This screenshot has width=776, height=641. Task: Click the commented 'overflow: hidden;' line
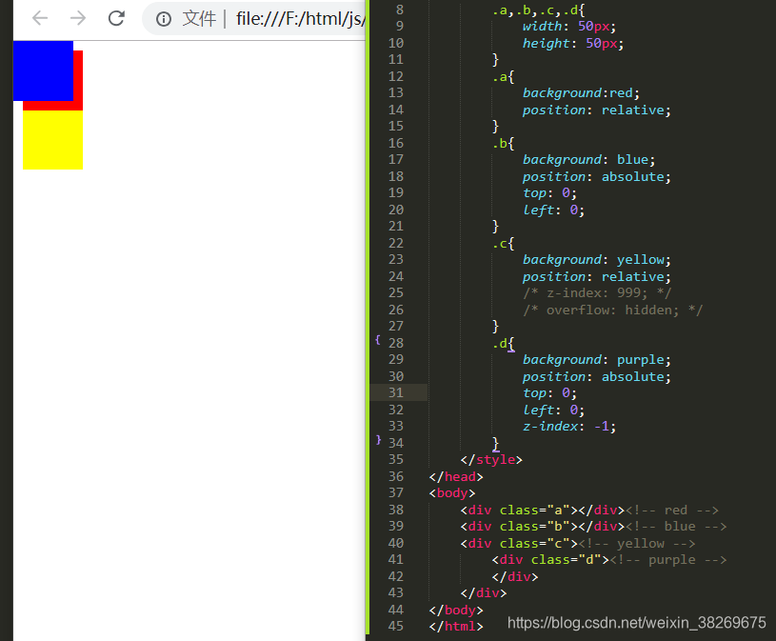612,310
